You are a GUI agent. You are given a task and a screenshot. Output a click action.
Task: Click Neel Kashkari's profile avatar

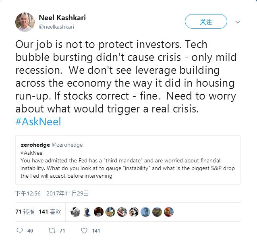[25, 22]
